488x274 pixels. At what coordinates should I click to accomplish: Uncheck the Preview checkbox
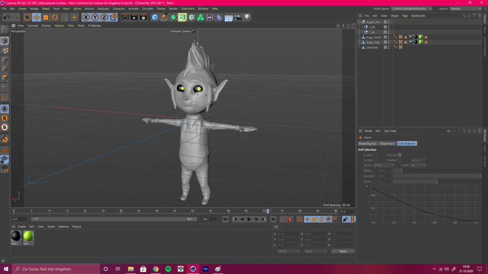point(399,155)
